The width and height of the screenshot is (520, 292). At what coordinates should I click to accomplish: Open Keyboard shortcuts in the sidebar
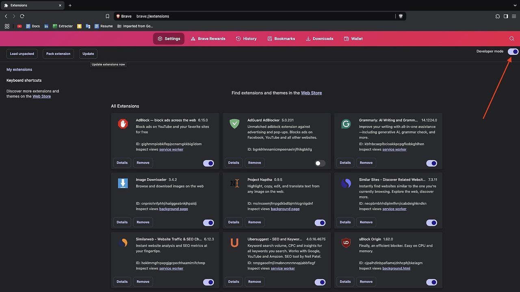24,80
